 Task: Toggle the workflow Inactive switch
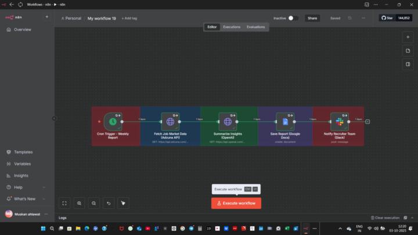tap(293, 18)
